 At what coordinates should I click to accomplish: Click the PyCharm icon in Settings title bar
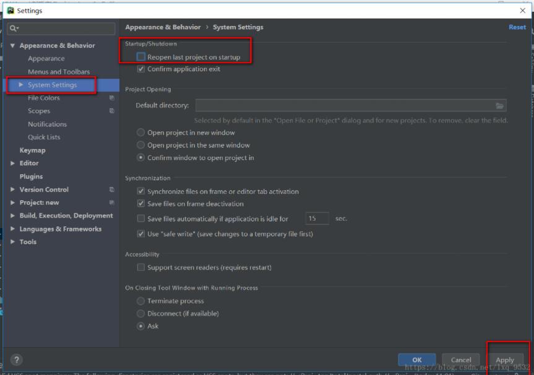11,11
